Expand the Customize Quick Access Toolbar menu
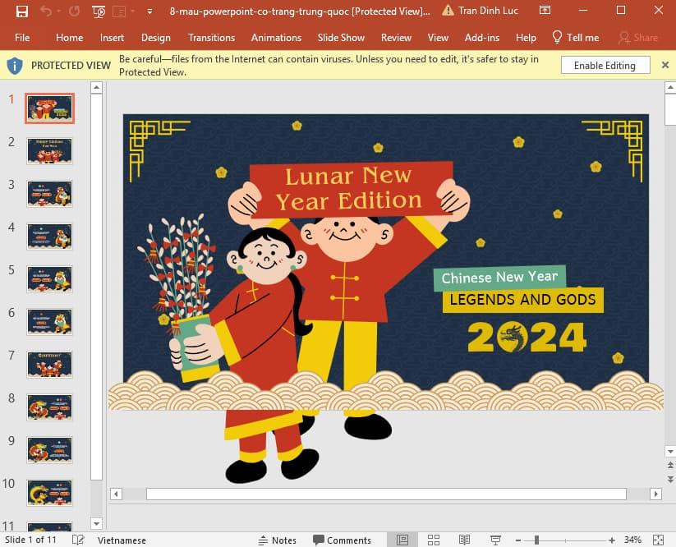 pyautogui.click(x=149, y=11)
